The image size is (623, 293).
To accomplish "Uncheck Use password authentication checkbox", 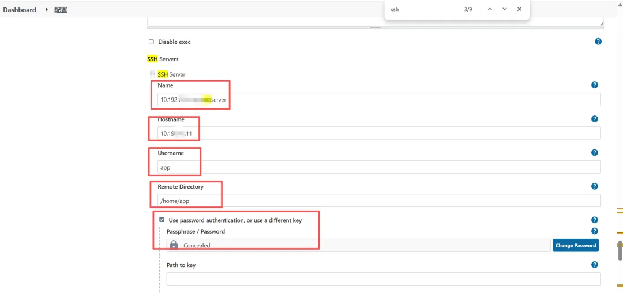I will click(162, 220).
